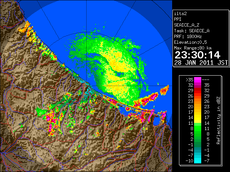Click the 'Max Range:80 km' text

193,48
